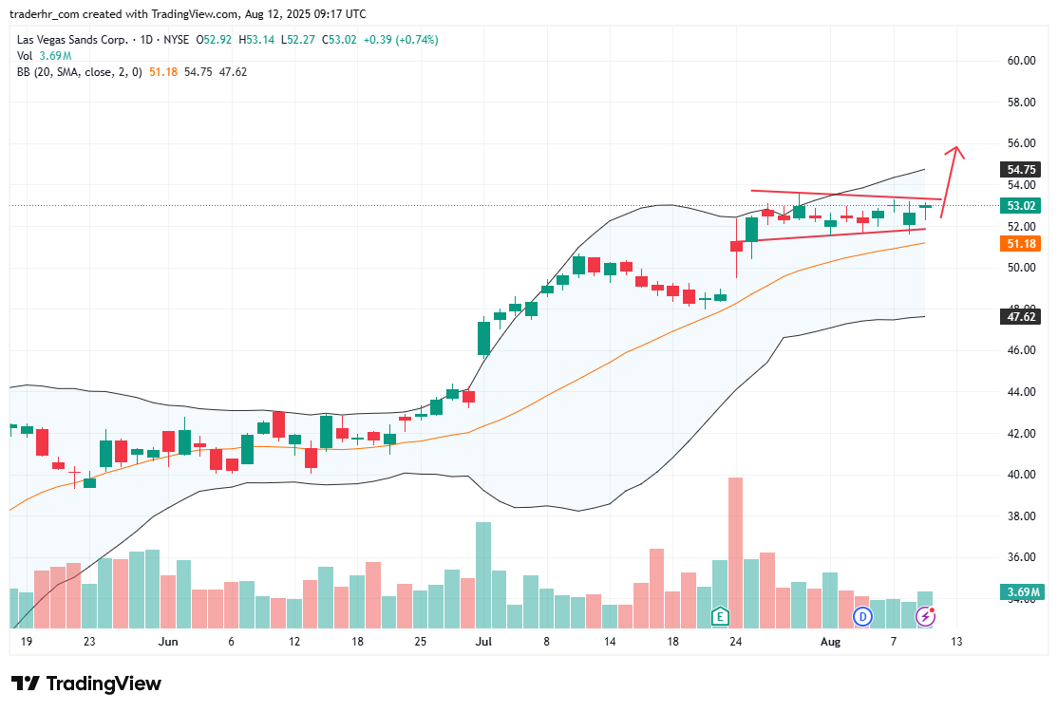Click the NYSE exchange label
The image size is (1058, 712).
pyautogui.click(x=176, y=40)
